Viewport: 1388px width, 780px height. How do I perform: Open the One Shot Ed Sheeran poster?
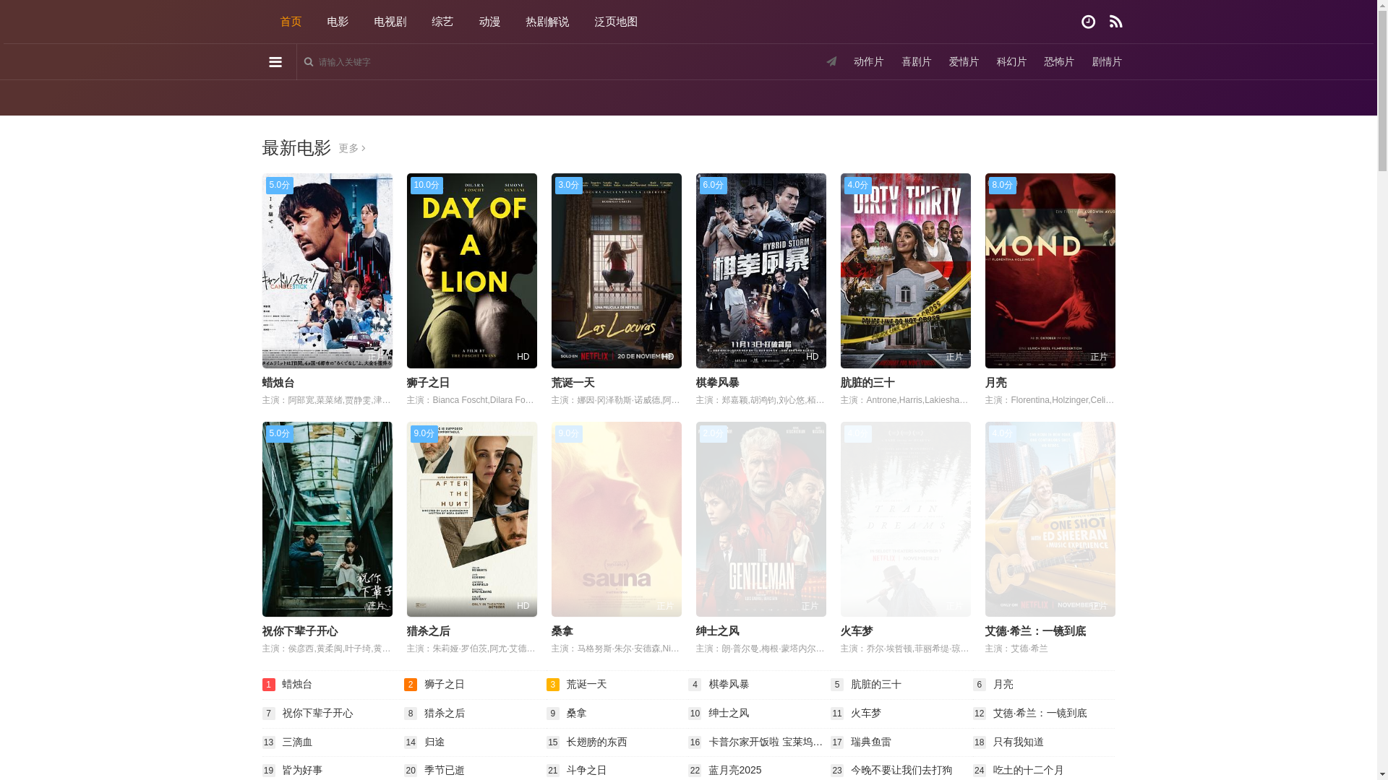(1050, 519)
